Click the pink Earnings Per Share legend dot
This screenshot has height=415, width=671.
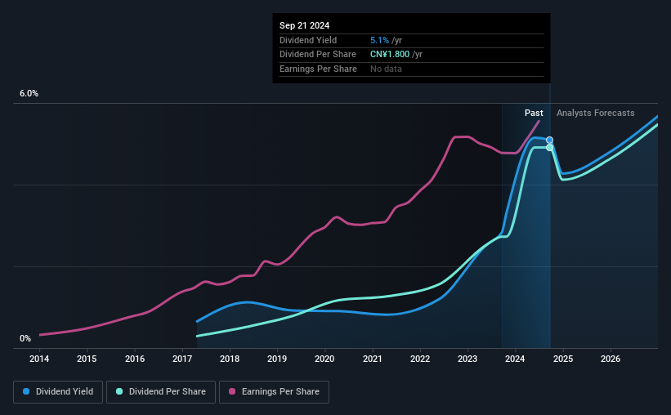pyautogui.click(x=232, y=391)
